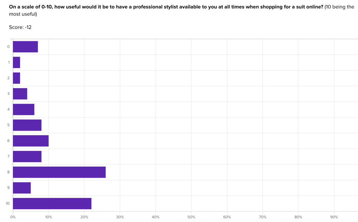Select the bar for rating 3
358x222 pixels.
coord(20,94)
